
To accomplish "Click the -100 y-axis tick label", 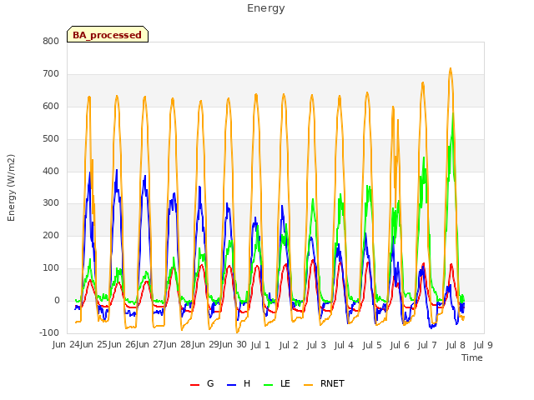I will pyautogui.click(x=49, y=332).
